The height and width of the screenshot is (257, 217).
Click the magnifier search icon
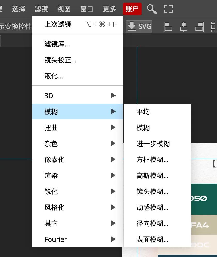pyautogui.click(x=152, y=9)
